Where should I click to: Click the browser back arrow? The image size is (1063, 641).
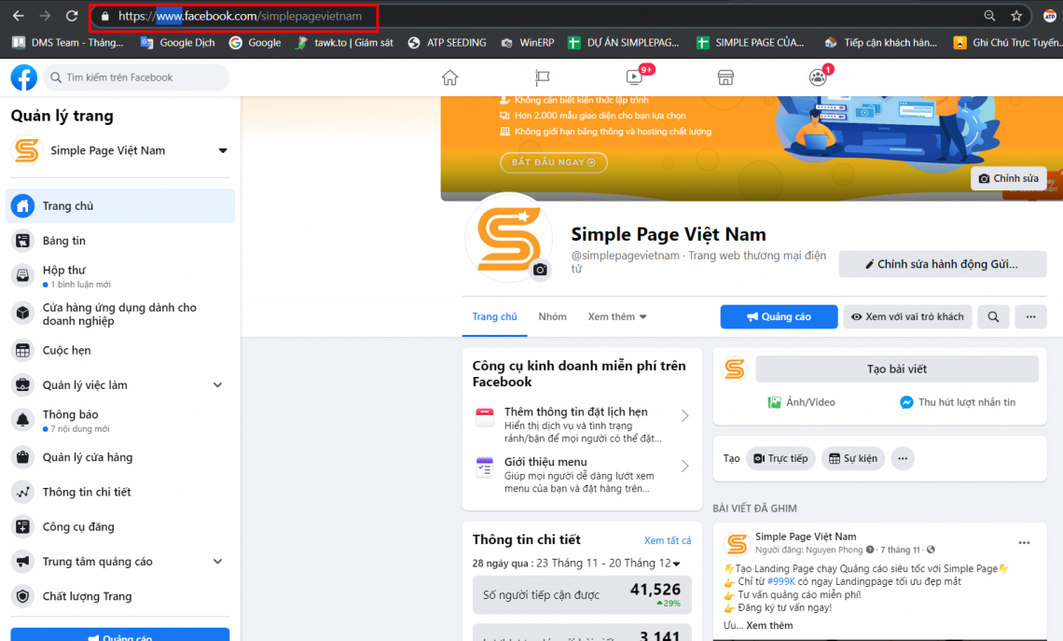(x=19, y=16)
